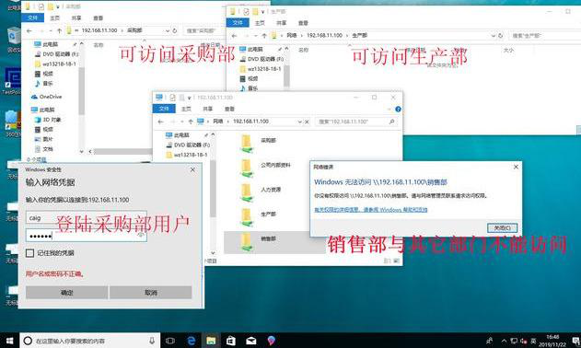
Task: Select 3D 对象 in the 采购部 window sidebar
Action: click(x=48, y=120)
